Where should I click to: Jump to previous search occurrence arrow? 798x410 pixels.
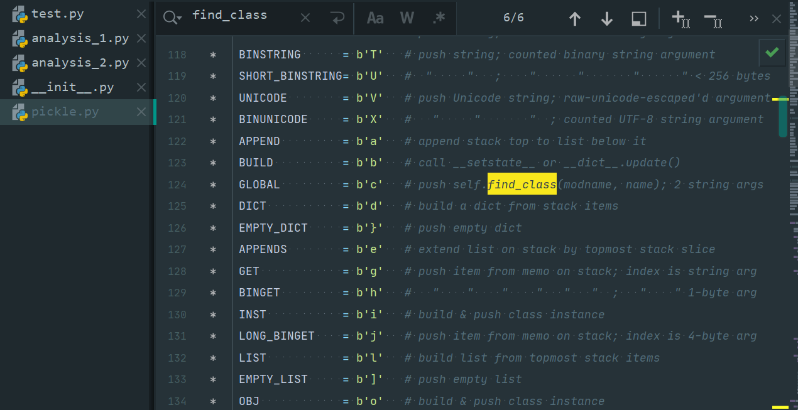click(574, 19)
